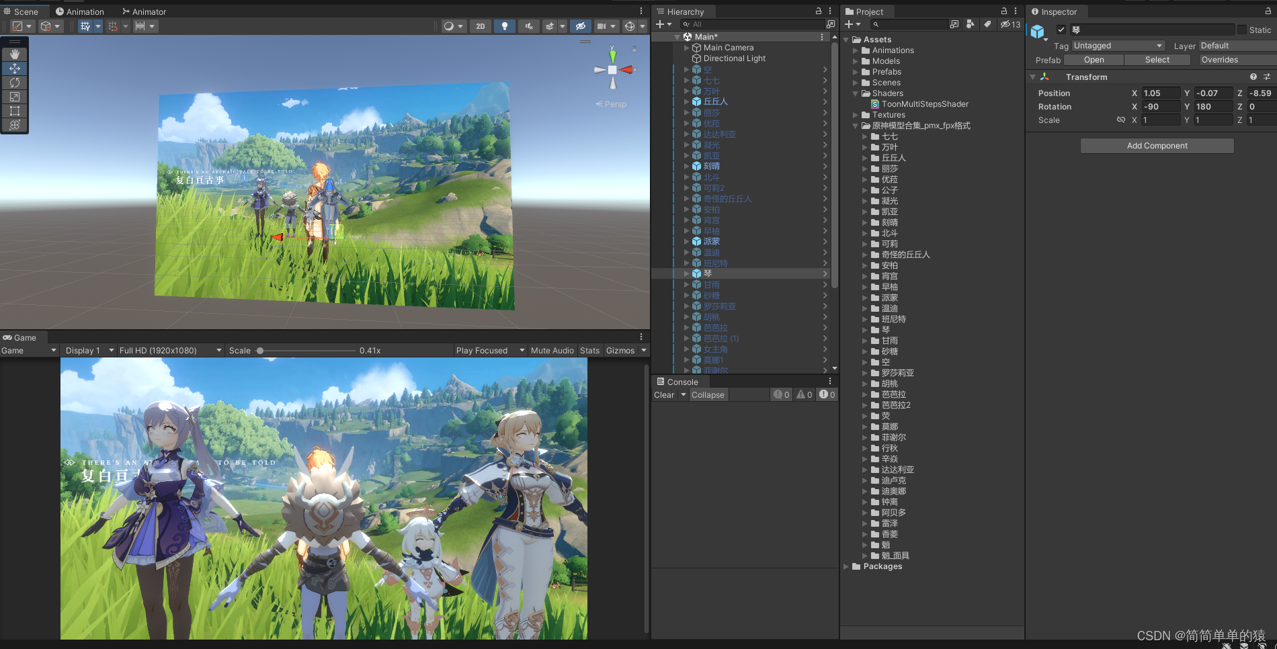Open the Clear dropdown arrow in Console
1277x649 pixels.
684,394
